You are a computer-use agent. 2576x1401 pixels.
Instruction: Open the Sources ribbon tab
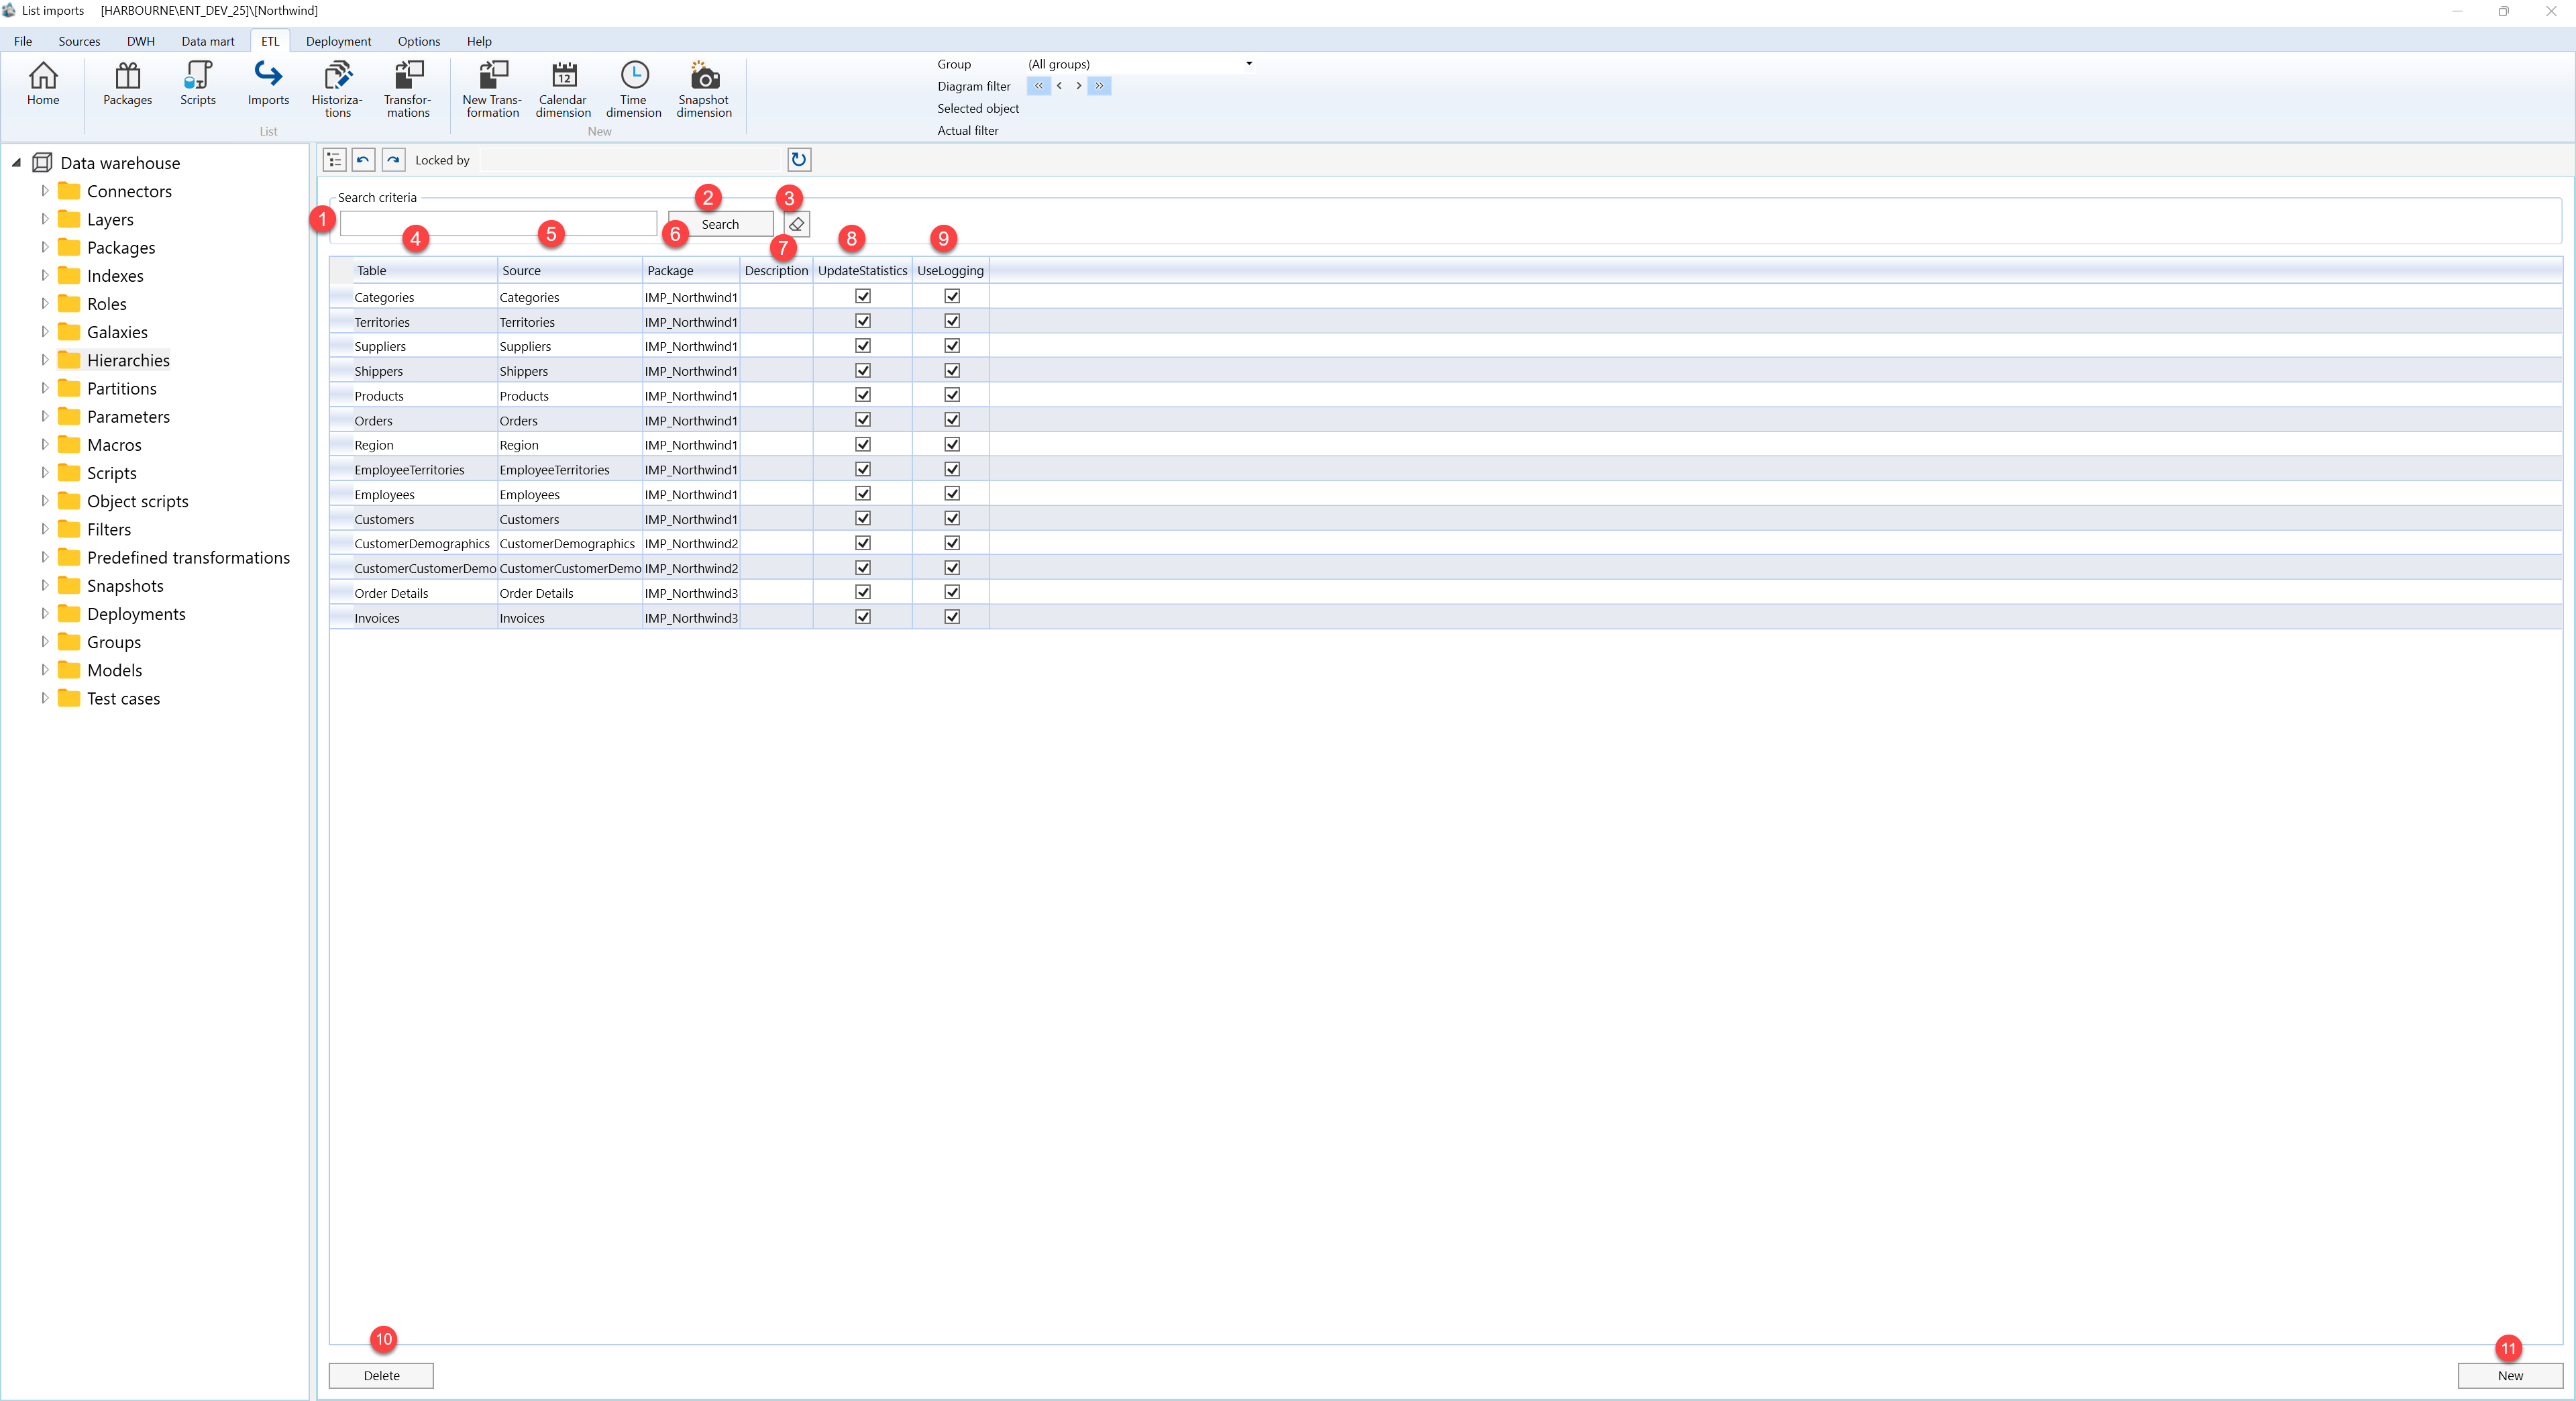[x=79, y=41]
